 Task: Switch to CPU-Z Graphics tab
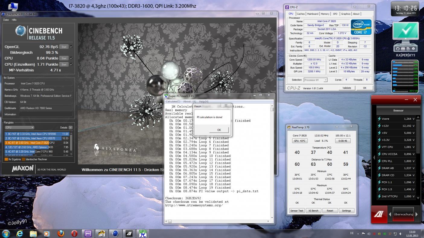coord(346,14)
